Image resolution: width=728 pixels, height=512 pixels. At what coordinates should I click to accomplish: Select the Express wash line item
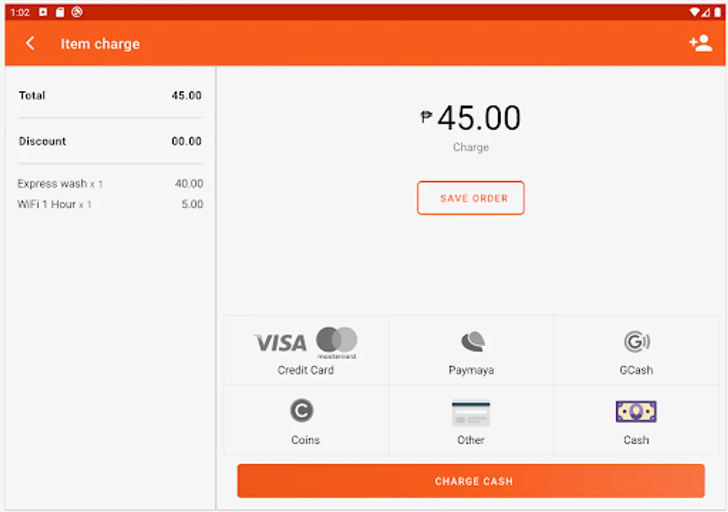tap(110, 184)
